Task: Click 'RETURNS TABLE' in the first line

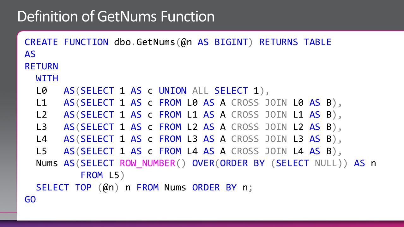Action: pos(295,42)
